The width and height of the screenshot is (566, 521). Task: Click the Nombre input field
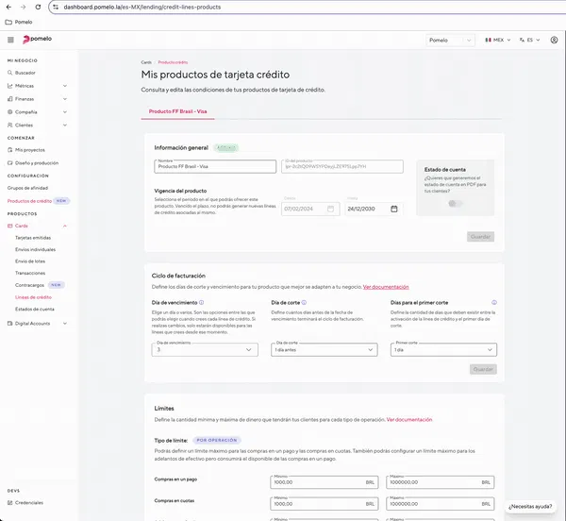(215, 166)
